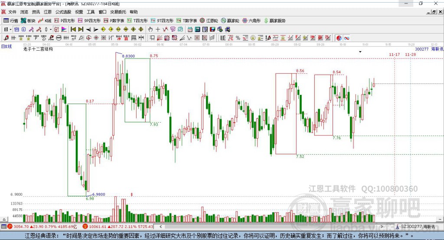This screenshot has width=444, height=240.
Task: Click the 8.8300 high price label
Action: (x=128, y=56)
